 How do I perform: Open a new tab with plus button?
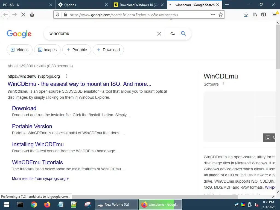(x=227, y=5)
